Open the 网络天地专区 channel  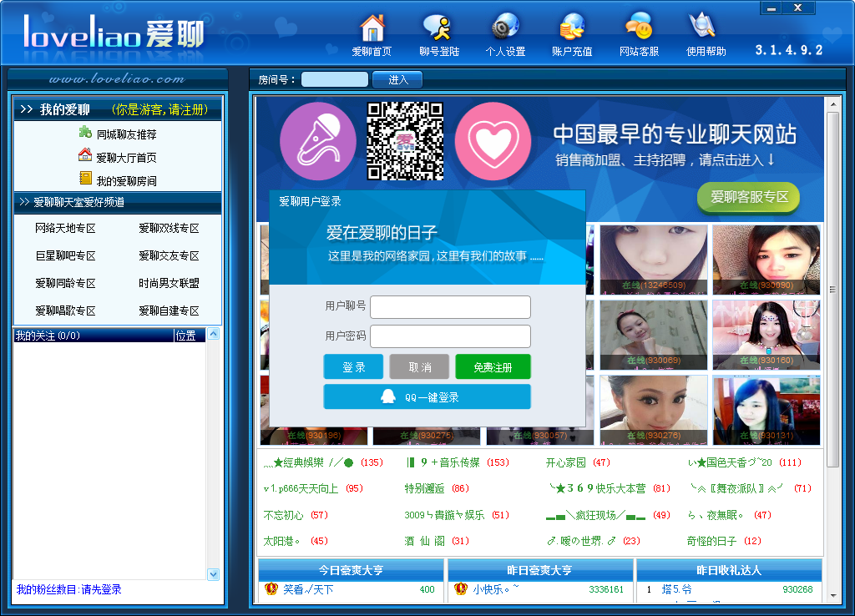65,229
